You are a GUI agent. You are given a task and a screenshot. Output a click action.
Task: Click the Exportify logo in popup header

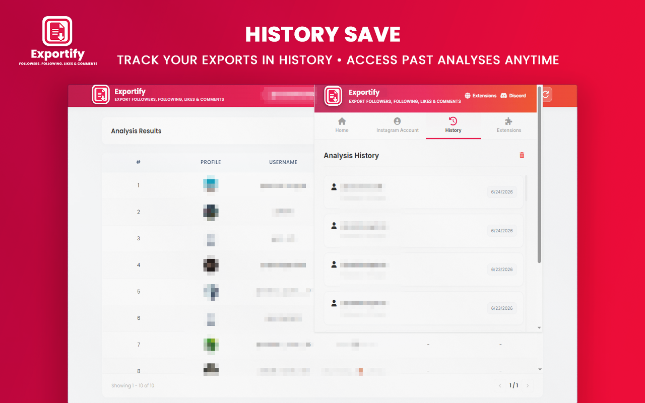click(x=333, y=96)
